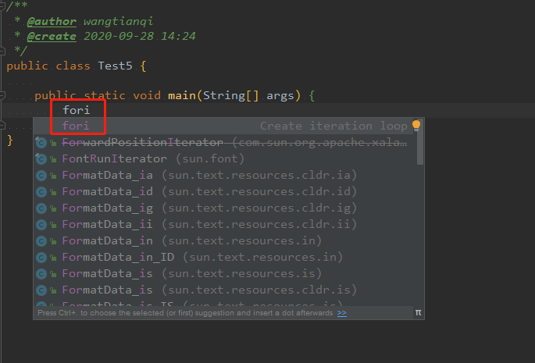Click class icon beside FormatData_ia
Viewport: 535px width, 363px height.
(x=41, y=176)
